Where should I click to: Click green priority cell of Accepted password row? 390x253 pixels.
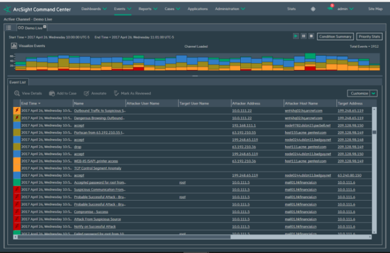[17, 182]
